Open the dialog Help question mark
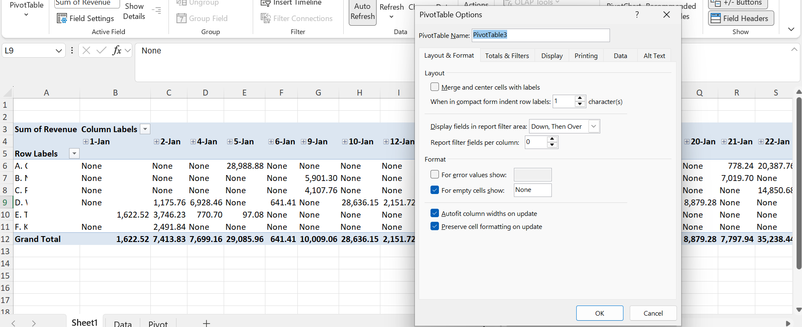The height and width of the screenshot is (327, 802). [637, 14]
